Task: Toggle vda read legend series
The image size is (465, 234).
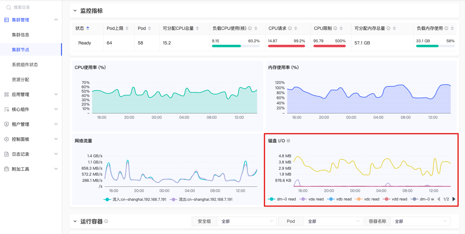Action: point(311,199)
